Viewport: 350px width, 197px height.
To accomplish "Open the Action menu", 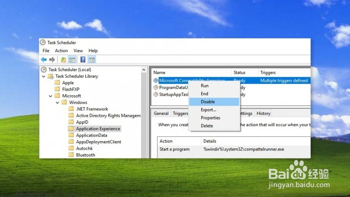I will [61, 51].
